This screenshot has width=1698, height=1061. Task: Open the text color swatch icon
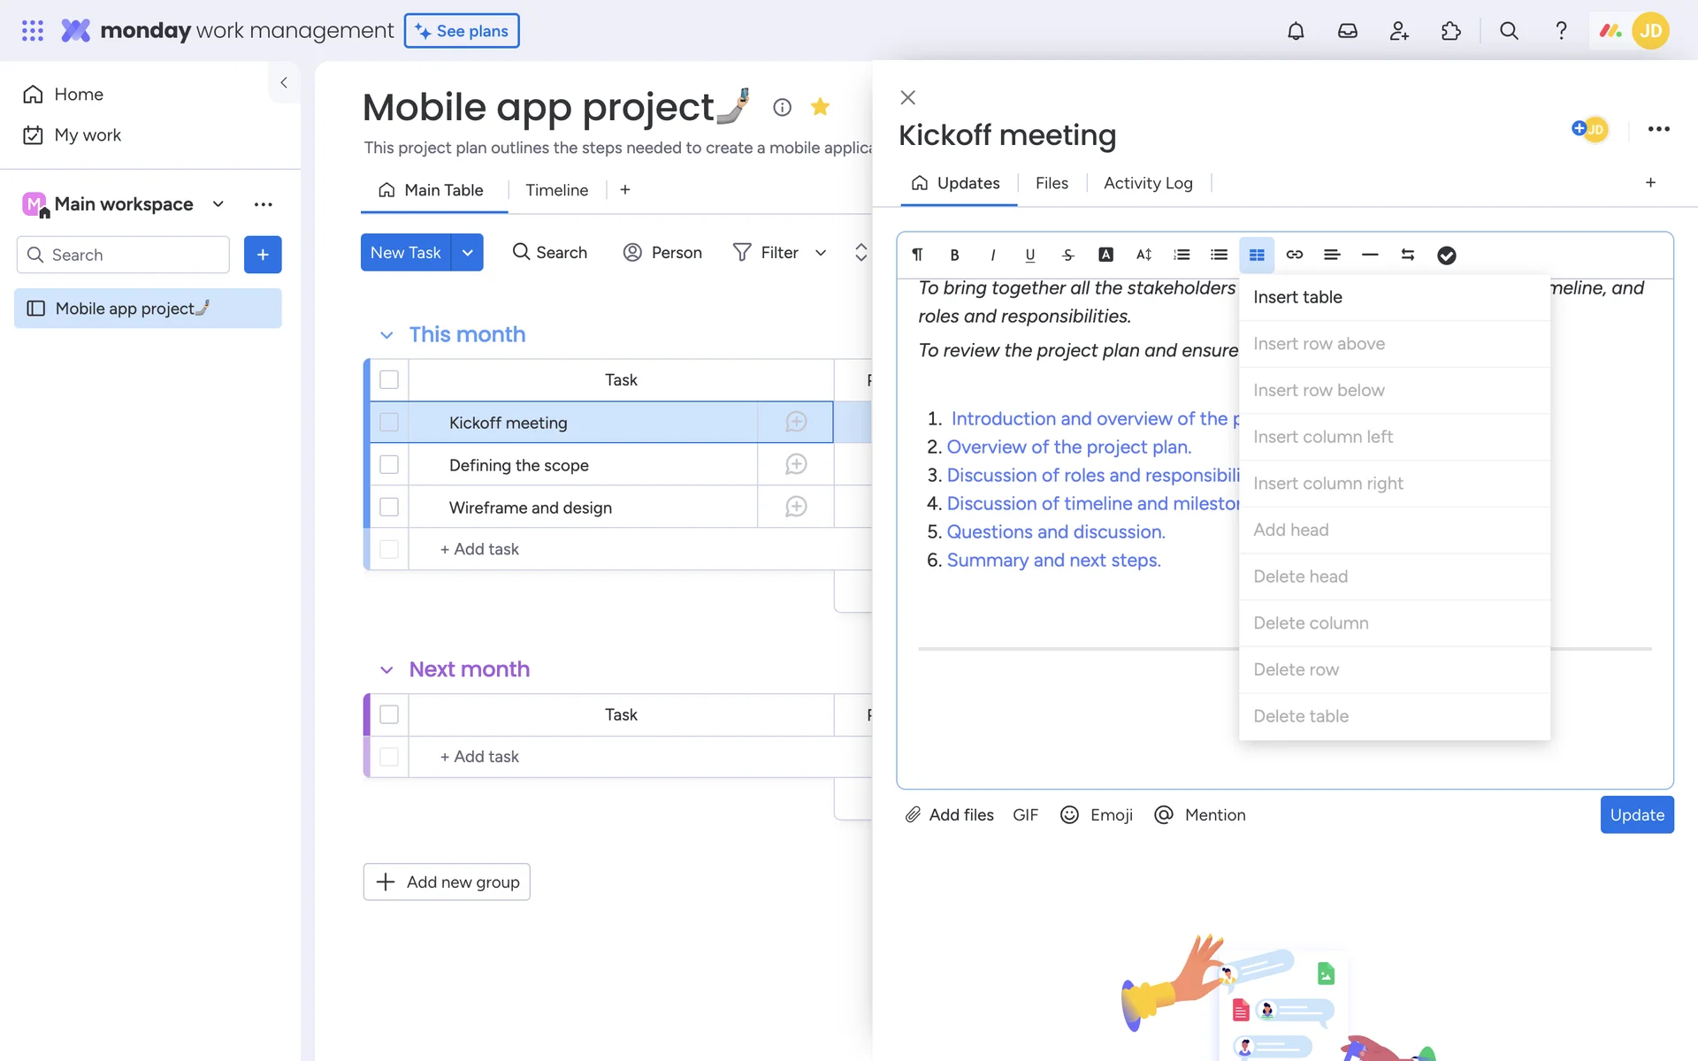(1105, 255)
